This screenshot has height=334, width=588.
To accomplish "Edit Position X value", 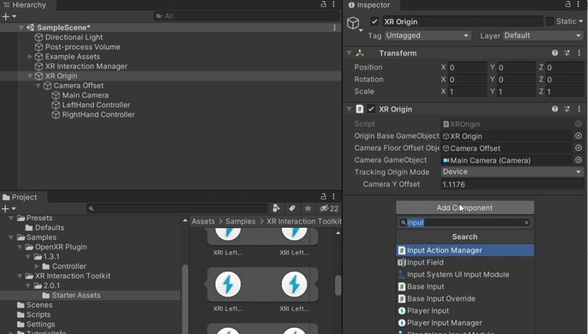I will pyautogui.click(x=467, y=67).
